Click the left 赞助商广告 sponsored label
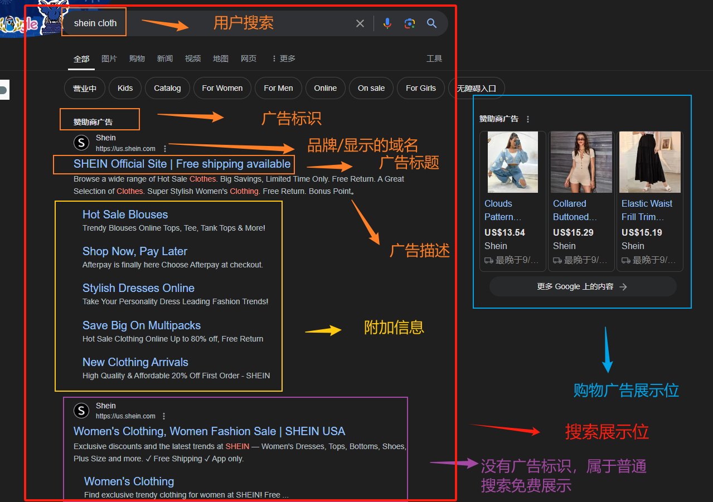This screenshot has height=502, width=713. point(93,122)
